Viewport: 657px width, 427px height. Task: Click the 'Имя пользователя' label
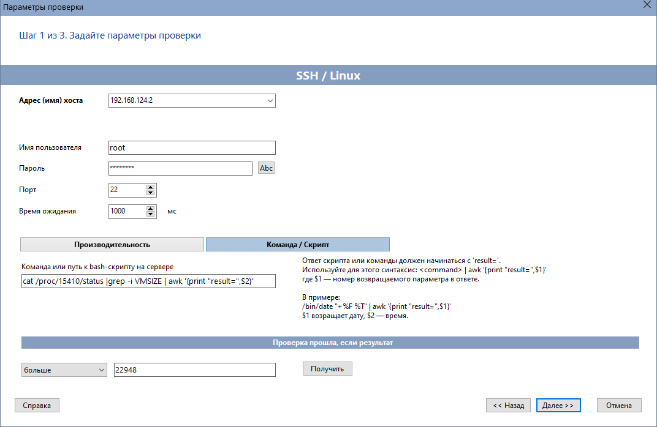(50, 147)
